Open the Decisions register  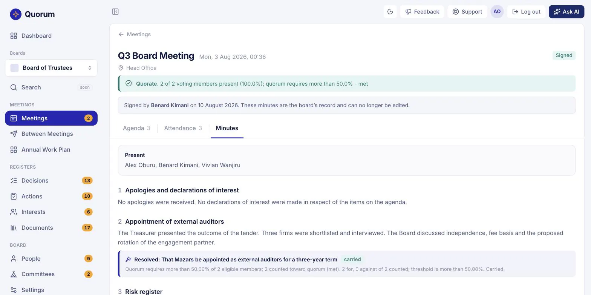[x=51, y=181]
